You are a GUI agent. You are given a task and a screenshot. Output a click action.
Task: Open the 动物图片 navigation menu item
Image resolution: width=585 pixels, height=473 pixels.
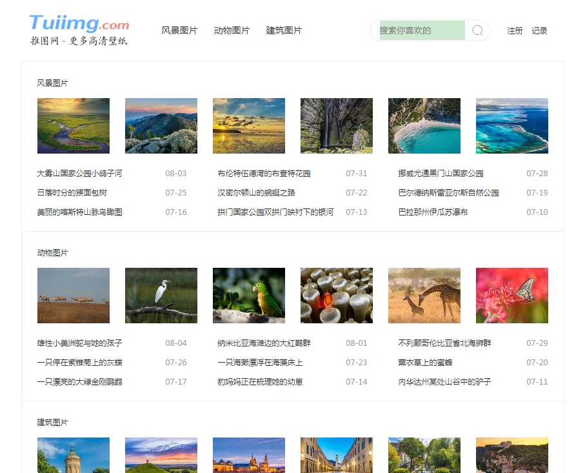[x=232, y=30]
